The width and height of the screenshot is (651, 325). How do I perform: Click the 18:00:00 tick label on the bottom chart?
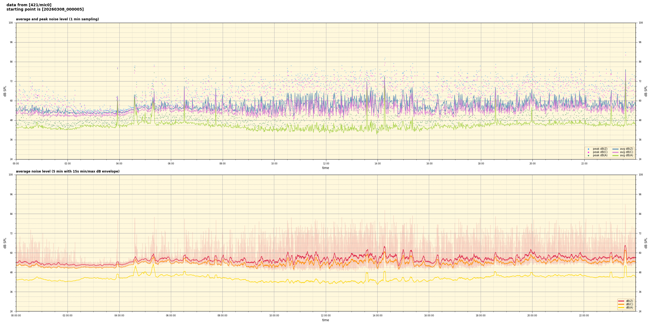480,316
